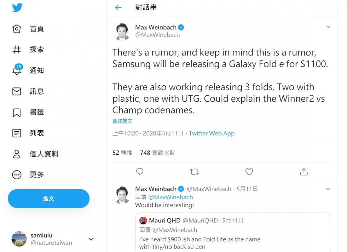347x252 pixels.
Task: Retweet the Galaxy Fold rumor tweet
Action: 194,172
